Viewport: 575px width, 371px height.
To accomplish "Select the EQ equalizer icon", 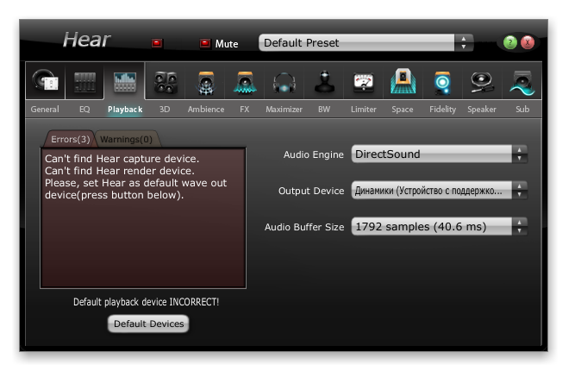I will pos(84,81).
